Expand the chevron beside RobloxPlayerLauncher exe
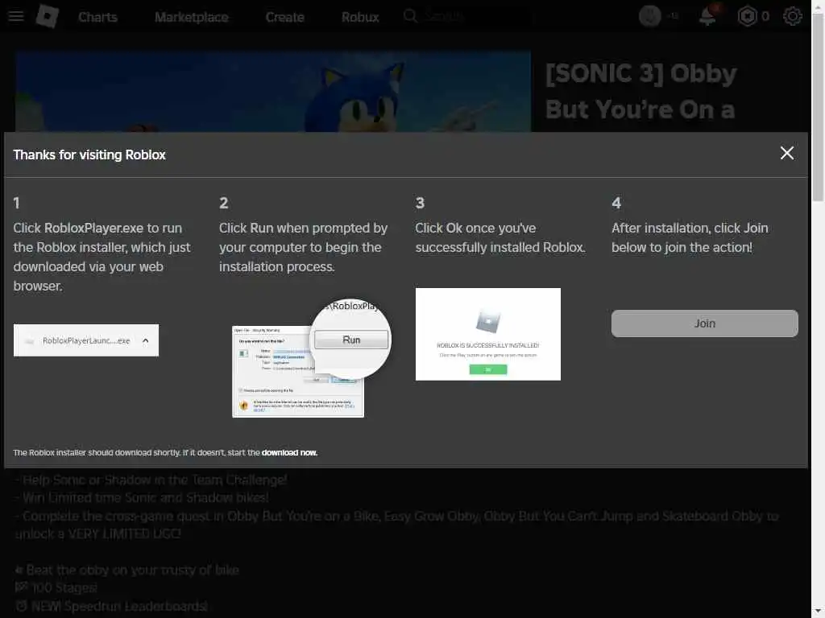 pyautogui.click(x=146, y=340)
